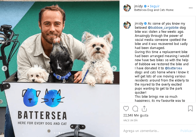The width and height of the screenshot is (196, 137).
Task: Click the HACE UN DÍA timestamp
Action: click(130, 120)
